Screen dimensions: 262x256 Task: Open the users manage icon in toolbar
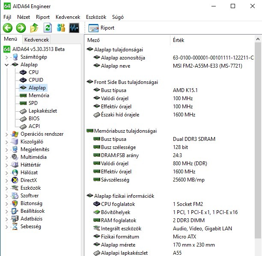pos(61,28)
